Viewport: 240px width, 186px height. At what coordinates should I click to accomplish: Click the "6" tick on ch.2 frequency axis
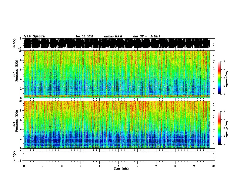point(21,120)
